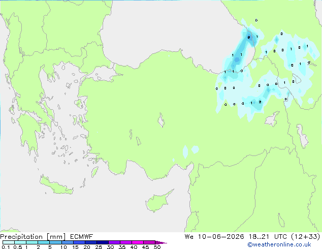Screen dimensions: 322x249
Task: Pick the 10–15 mm legend color swatch
Action: [67, 242]
